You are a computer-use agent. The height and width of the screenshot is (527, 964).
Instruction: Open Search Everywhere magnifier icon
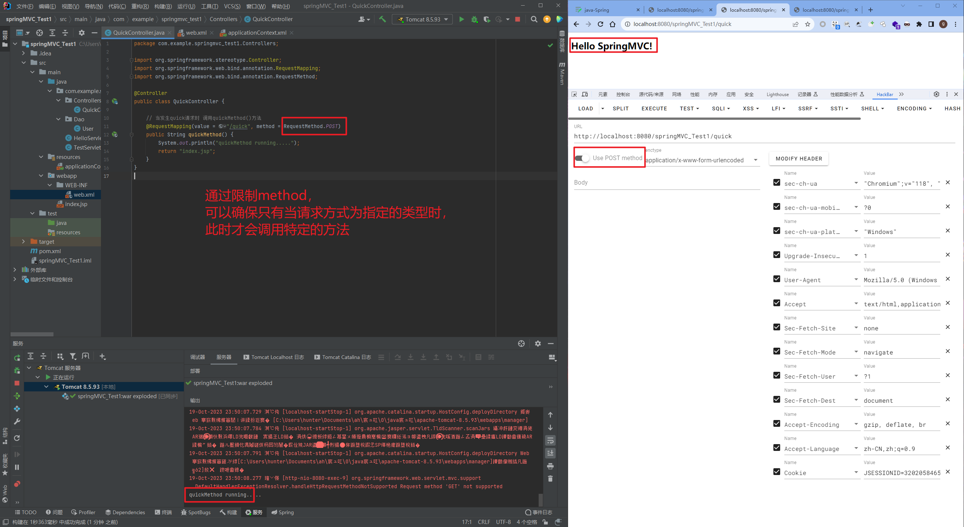pos(534,19)
